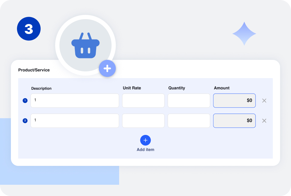Image resolution: width=291 pixels, height=196 pixels.
Task: Click the Description field of row 1
Action: click(75, 101)
